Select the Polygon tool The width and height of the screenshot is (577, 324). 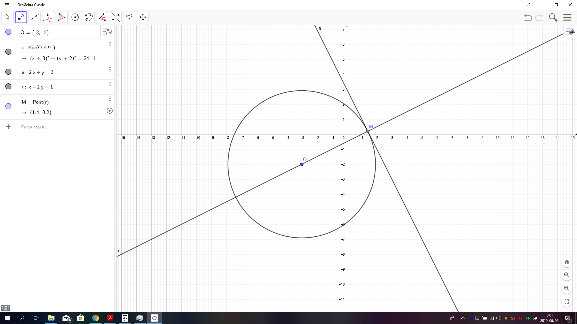coord(62,17)
